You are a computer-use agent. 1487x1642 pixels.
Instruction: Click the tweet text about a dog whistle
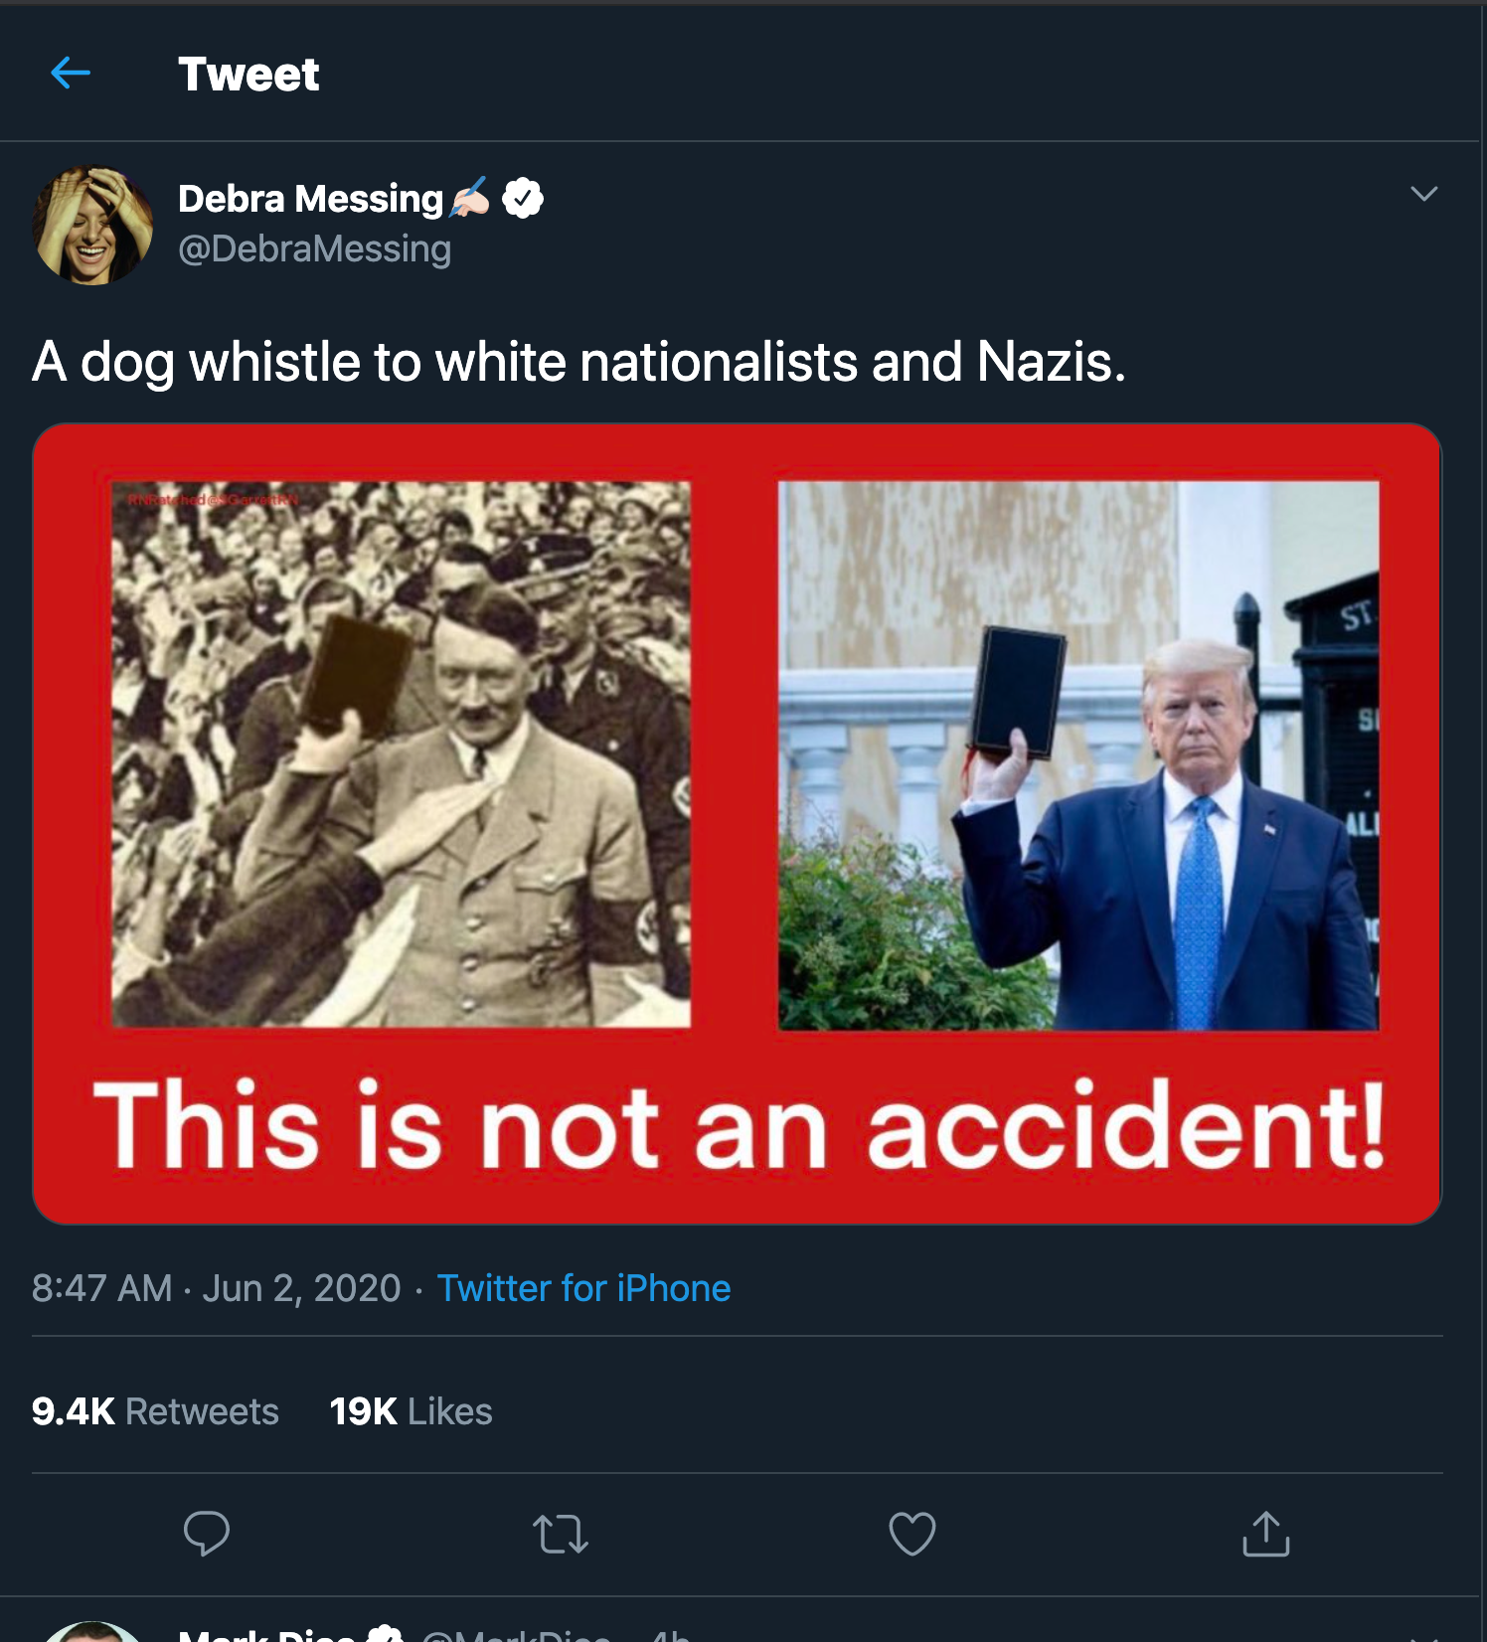point(578,362)
